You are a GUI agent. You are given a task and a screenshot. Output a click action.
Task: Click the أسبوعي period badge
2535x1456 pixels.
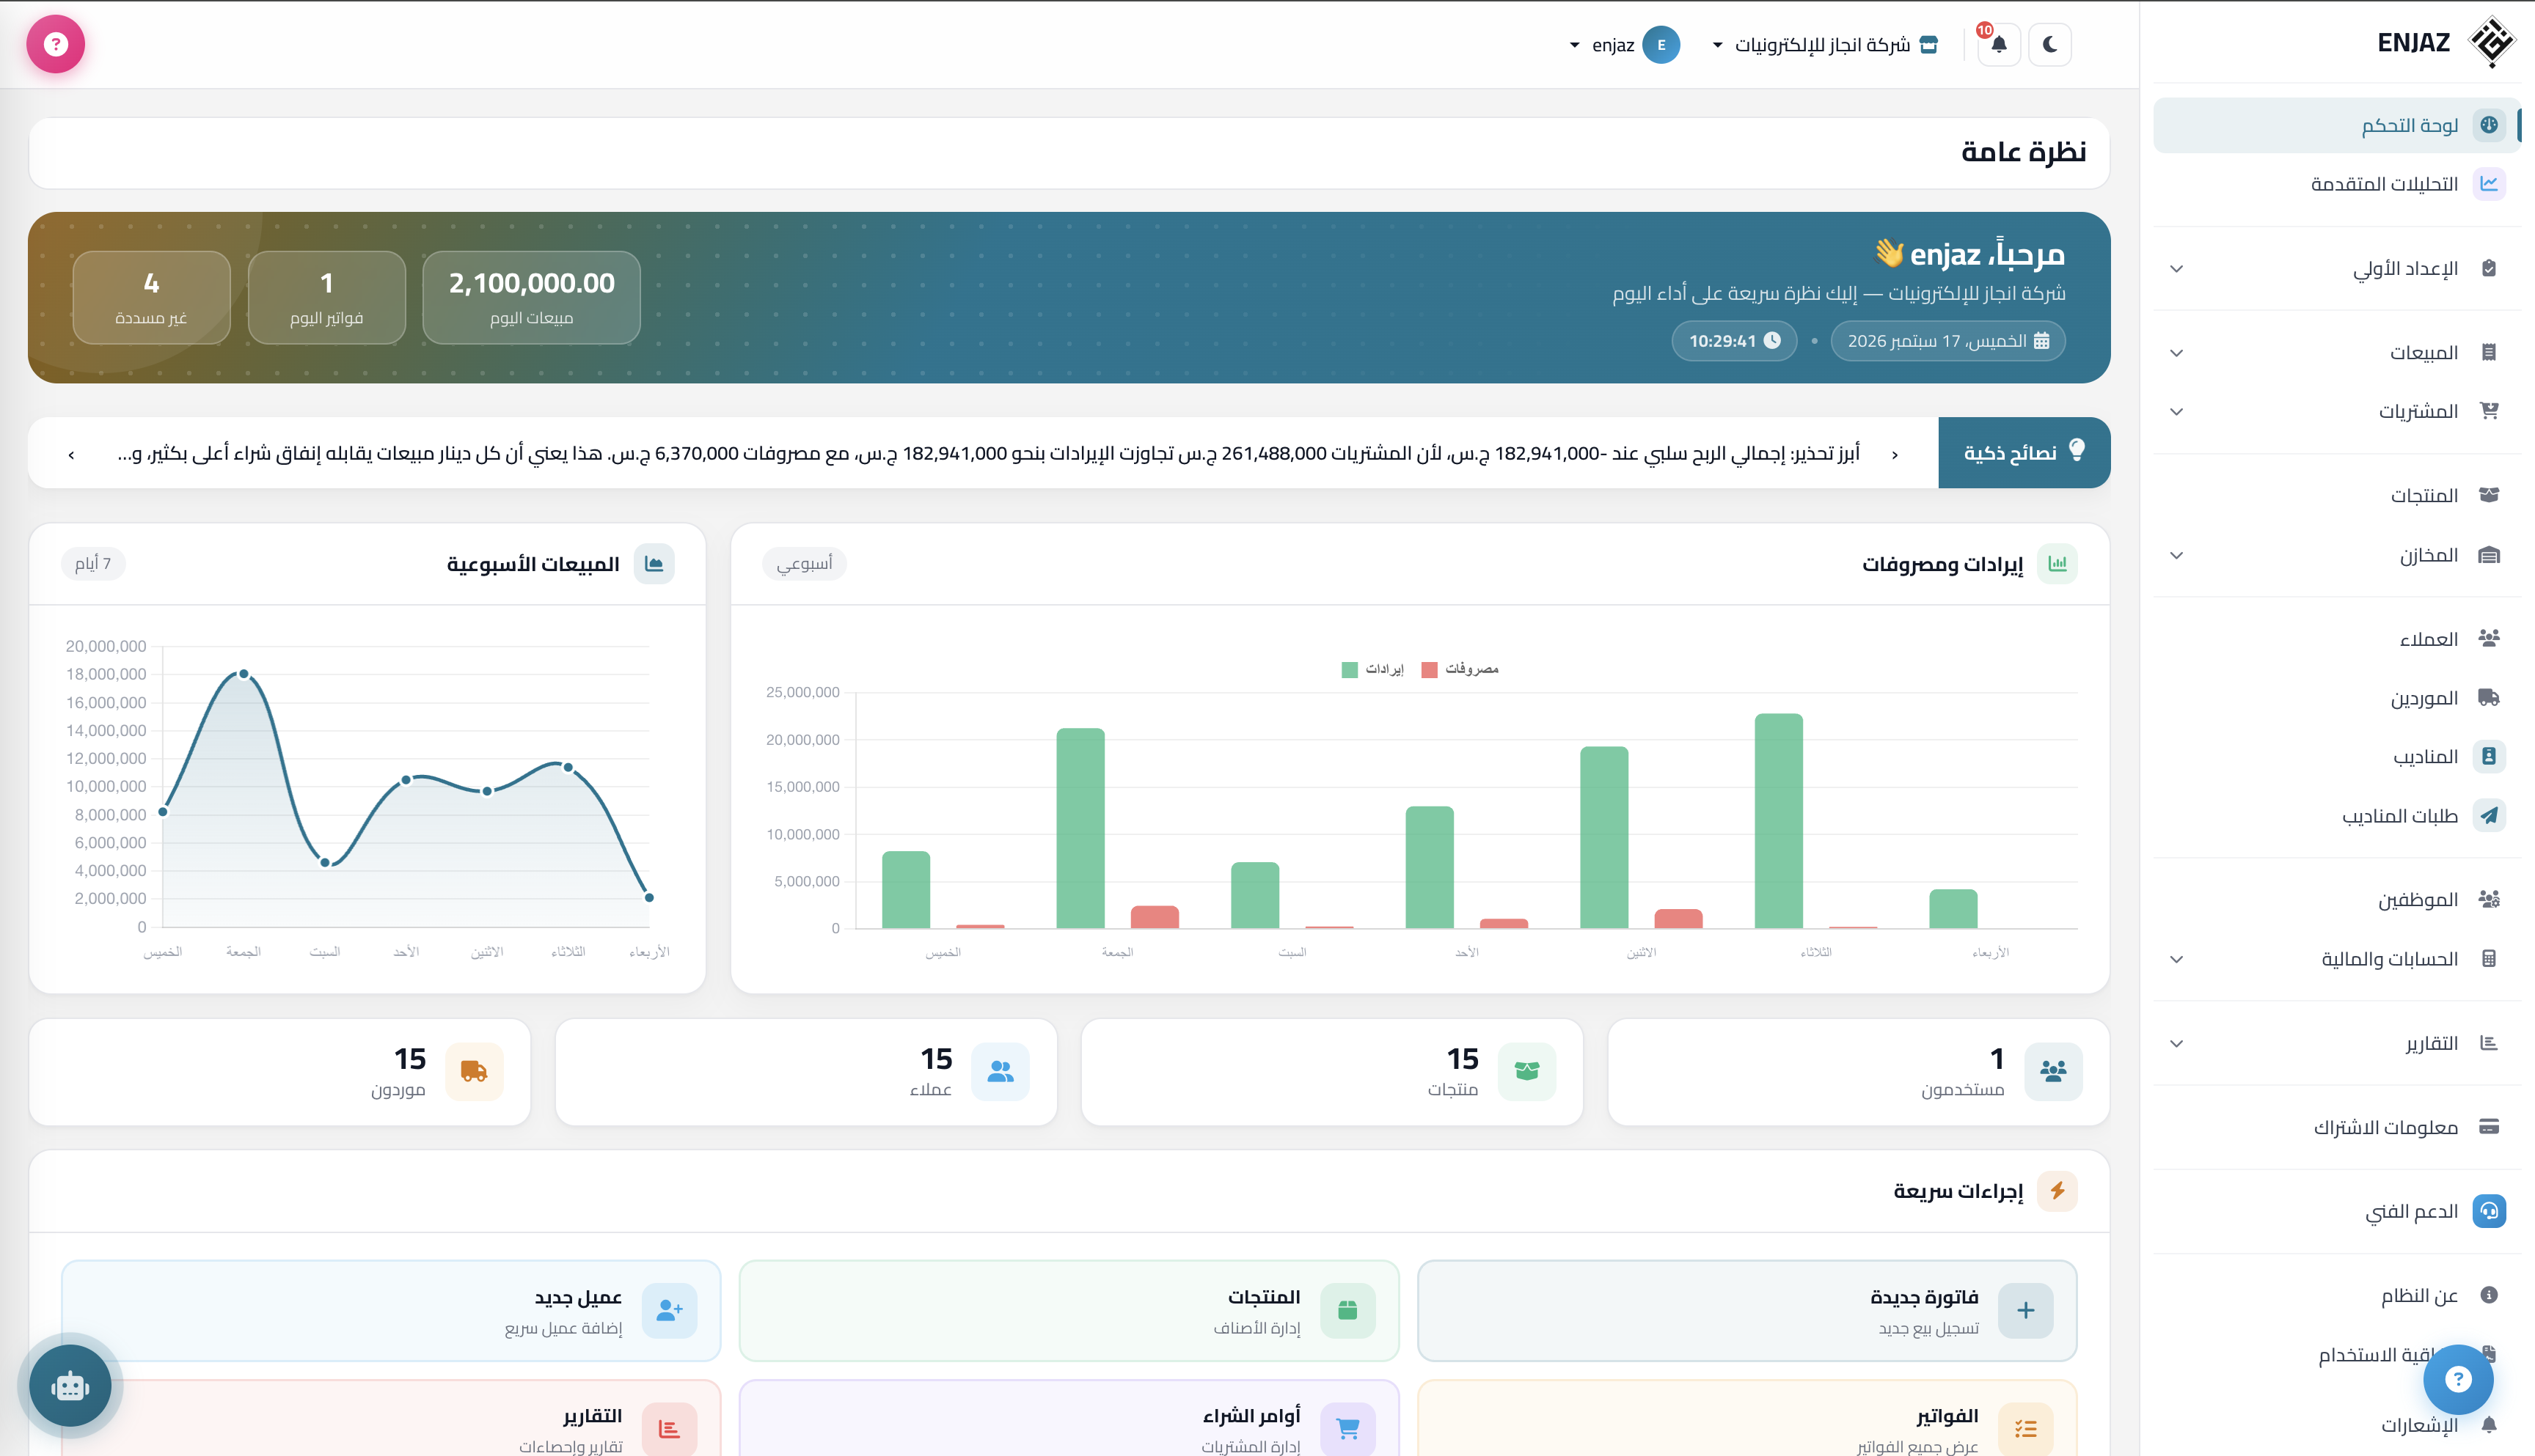805,563
